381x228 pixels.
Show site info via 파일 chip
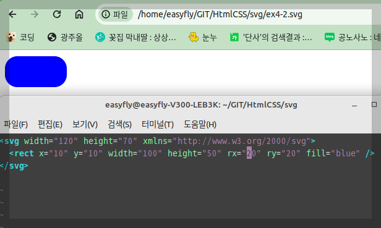click(115, 14)
